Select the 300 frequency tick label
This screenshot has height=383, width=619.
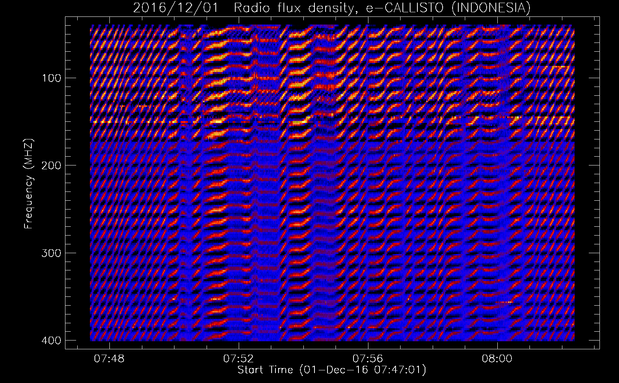[x=51, y=253]
